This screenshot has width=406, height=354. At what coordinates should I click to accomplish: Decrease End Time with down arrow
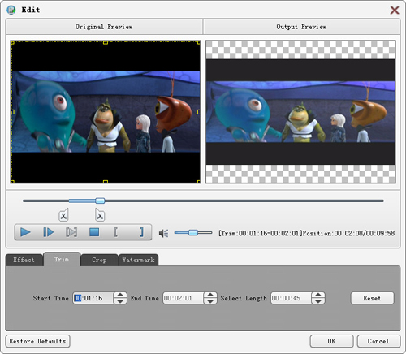coord(210,301)
